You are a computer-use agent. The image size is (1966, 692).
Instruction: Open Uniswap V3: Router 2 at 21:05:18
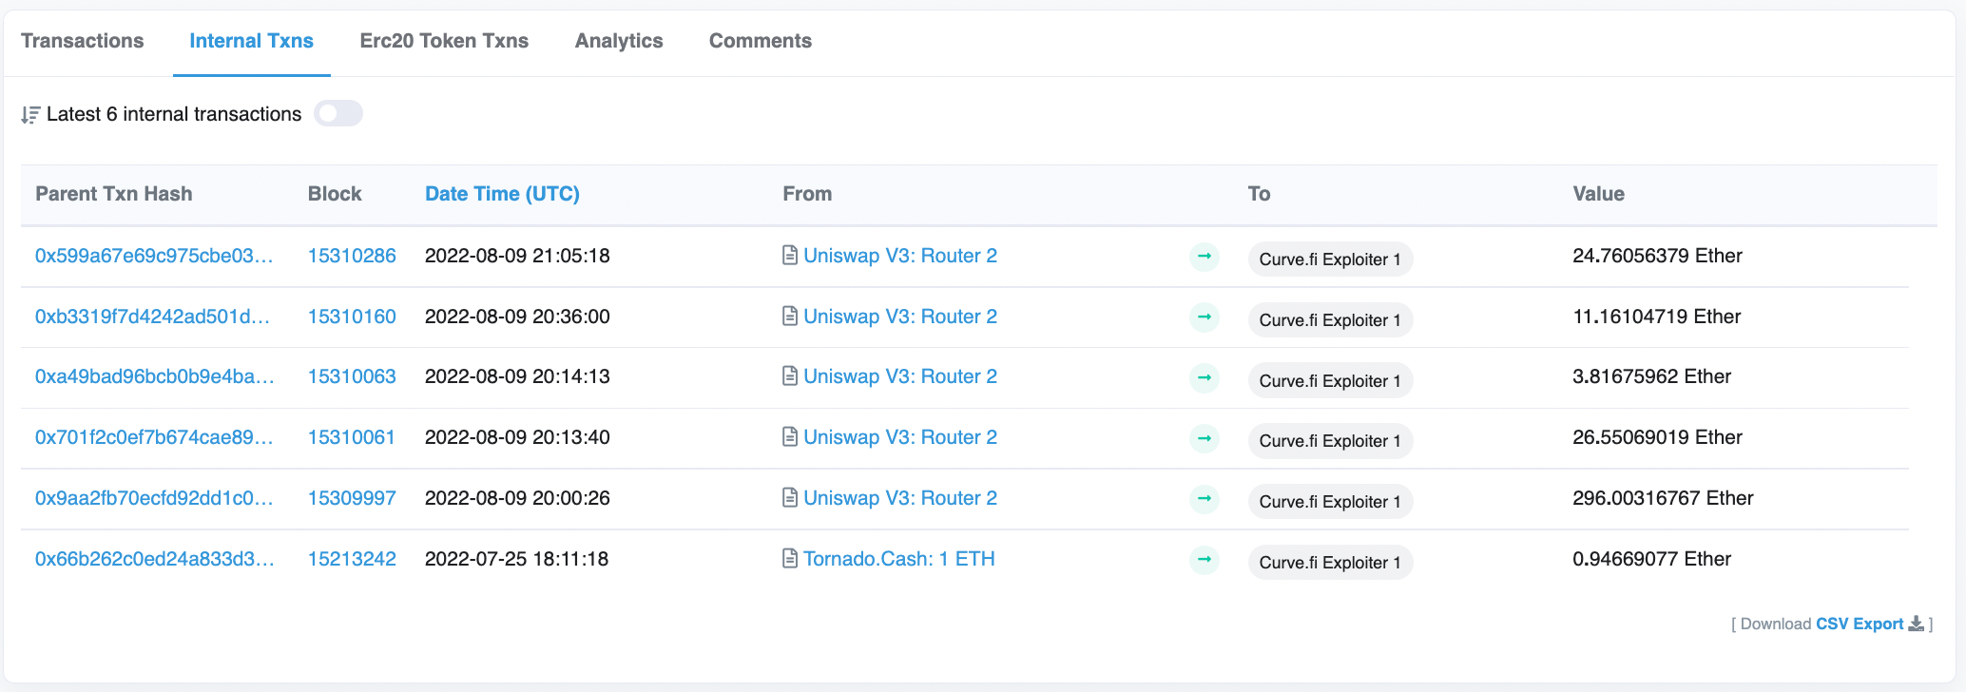coord(900,256)
